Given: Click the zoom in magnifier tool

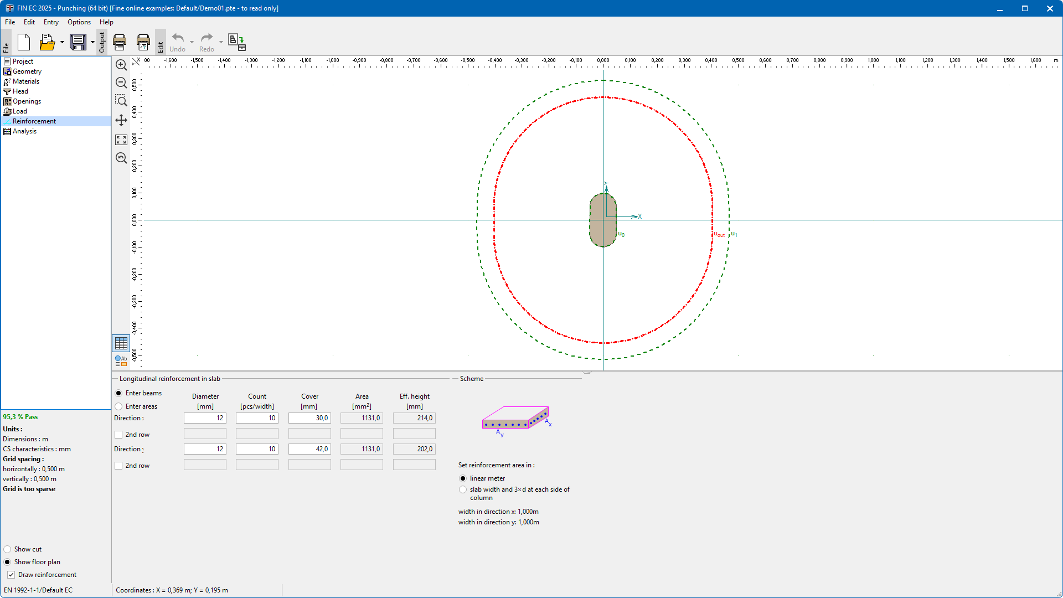Looking at the screenshot, I should tap(121, 65).
